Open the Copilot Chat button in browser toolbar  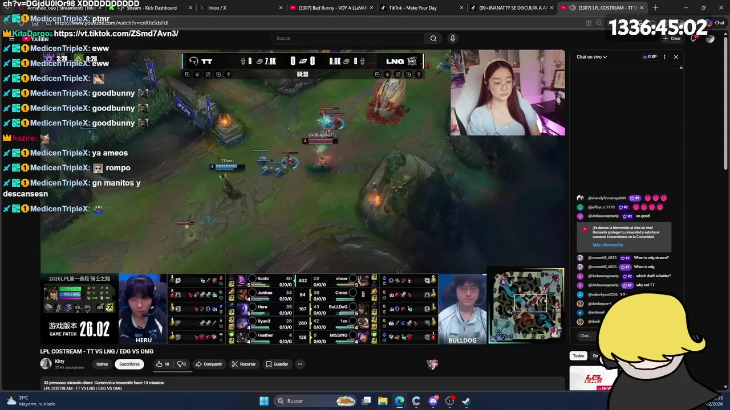tap(716, 23)
